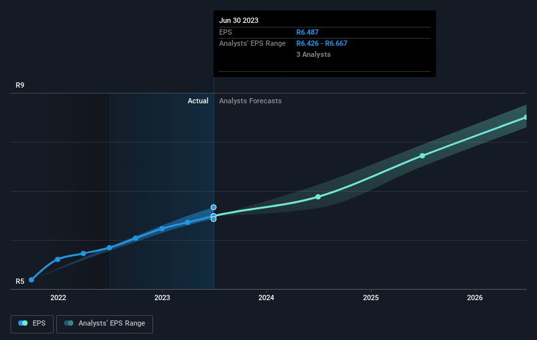The width and height of the screenshot is (537, 340).
Task: Click the R6.487 EPS value
Action: click(307, 32)
